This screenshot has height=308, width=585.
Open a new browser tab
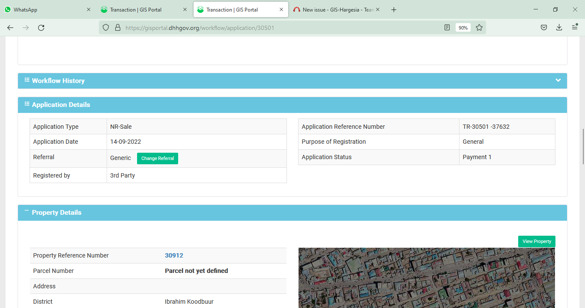[x=394, y=9]
